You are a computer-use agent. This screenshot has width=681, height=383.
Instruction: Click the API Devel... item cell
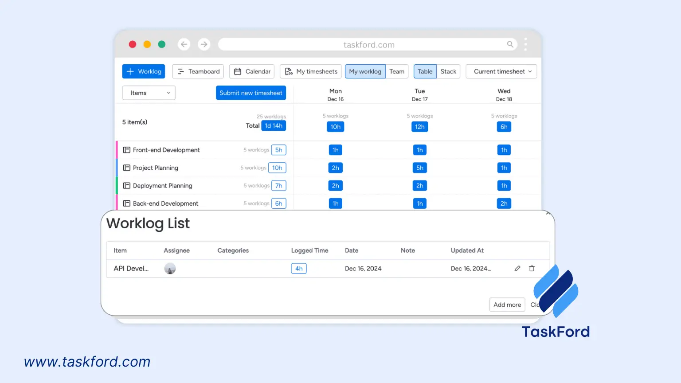[131, 268]
